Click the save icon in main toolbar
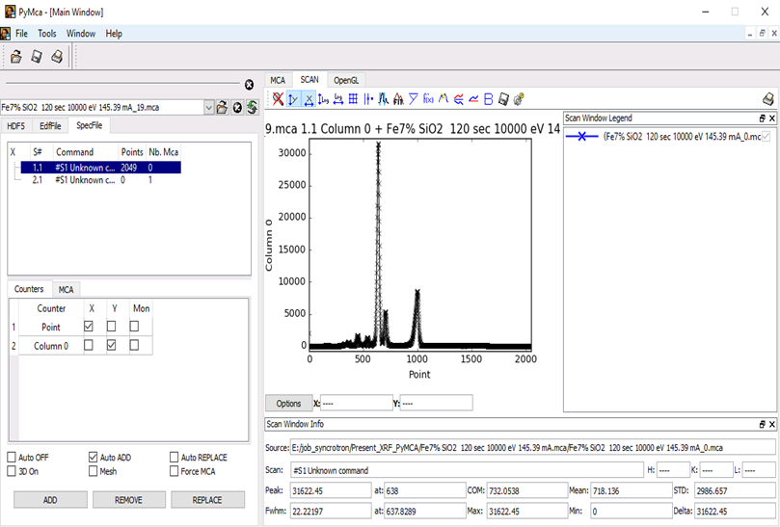The height and width of the screenshot is (527, 780). (37, 57)
